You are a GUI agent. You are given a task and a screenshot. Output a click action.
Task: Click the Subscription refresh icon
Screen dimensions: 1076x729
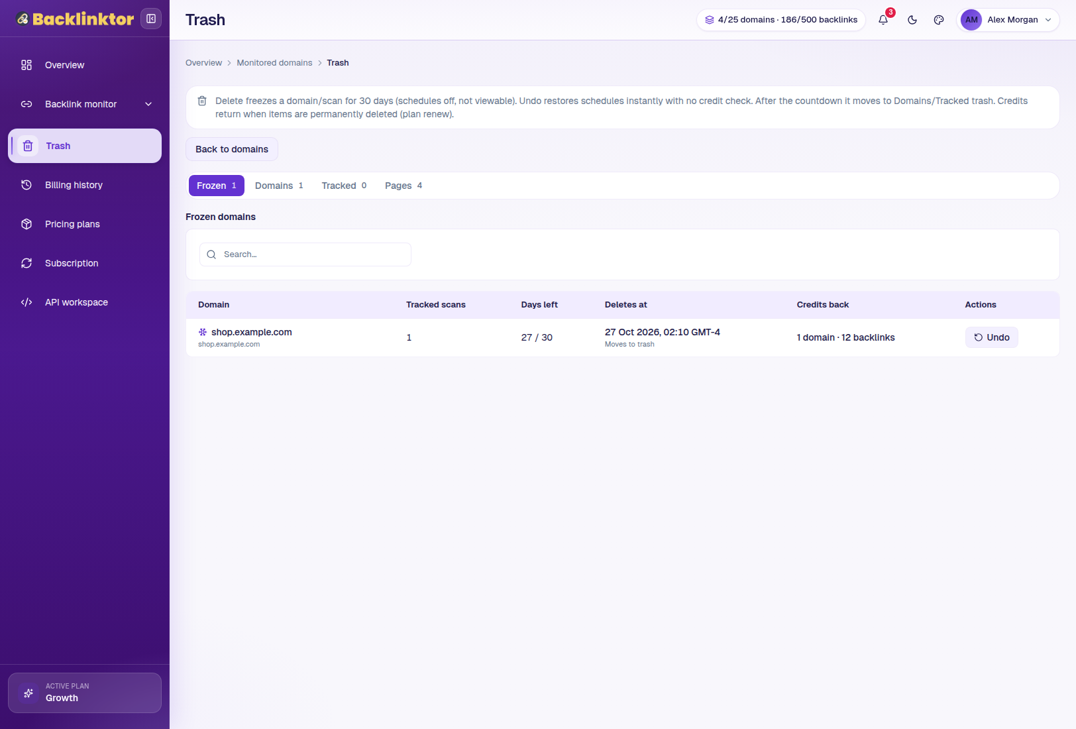tap(27, 263)
